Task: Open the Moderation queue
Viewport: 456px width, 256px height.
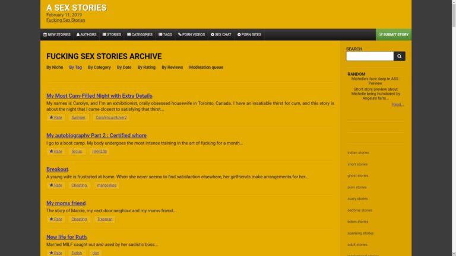Action: [x=206, y=68]
